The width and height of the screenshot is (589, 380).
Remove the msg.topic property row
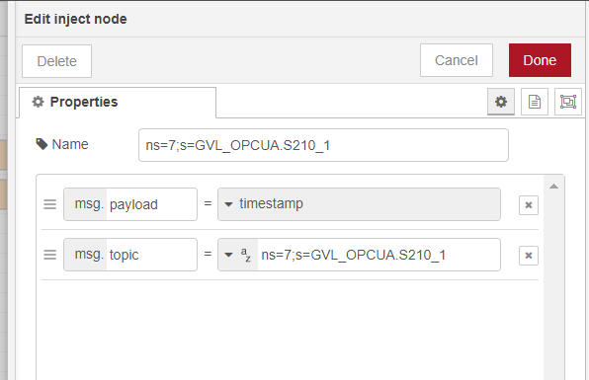pyautogui.click(x=529, y=256)
